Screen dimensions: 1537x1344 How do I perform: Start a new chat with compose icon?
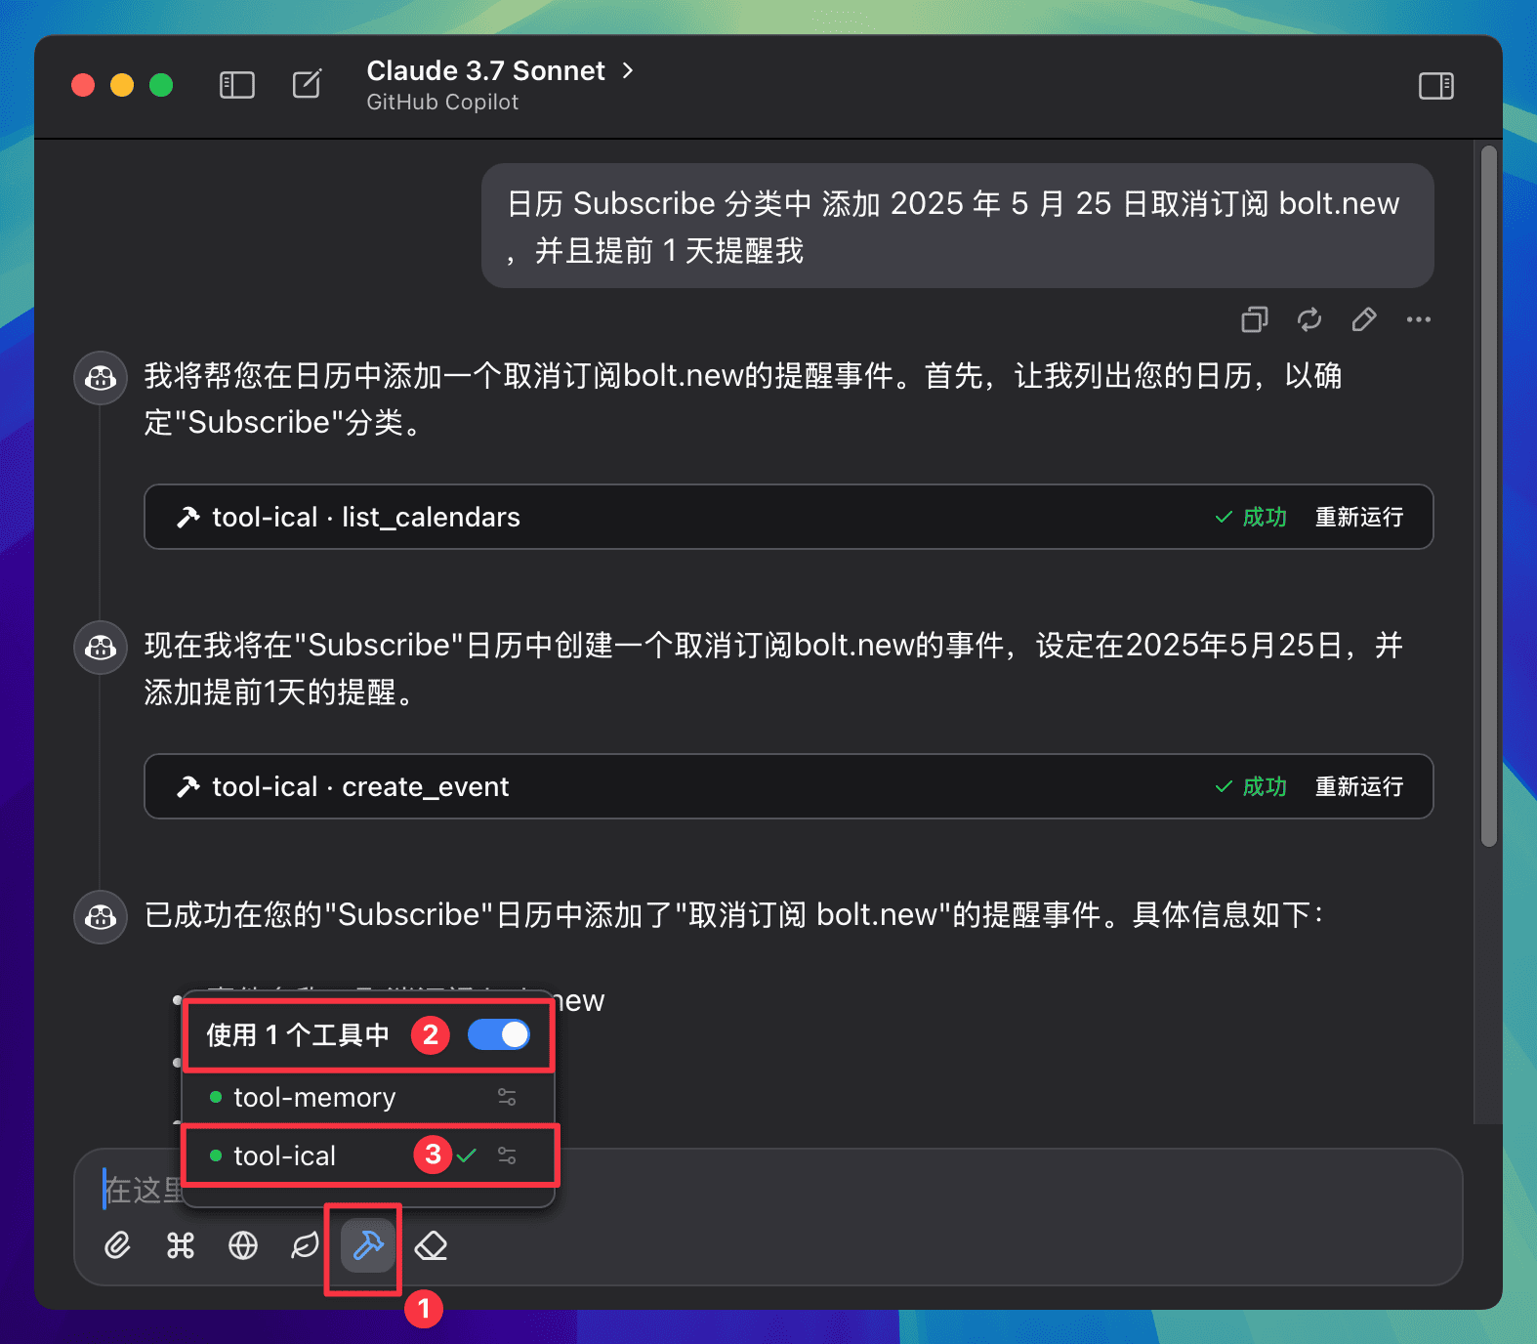[x=307, y=84]
